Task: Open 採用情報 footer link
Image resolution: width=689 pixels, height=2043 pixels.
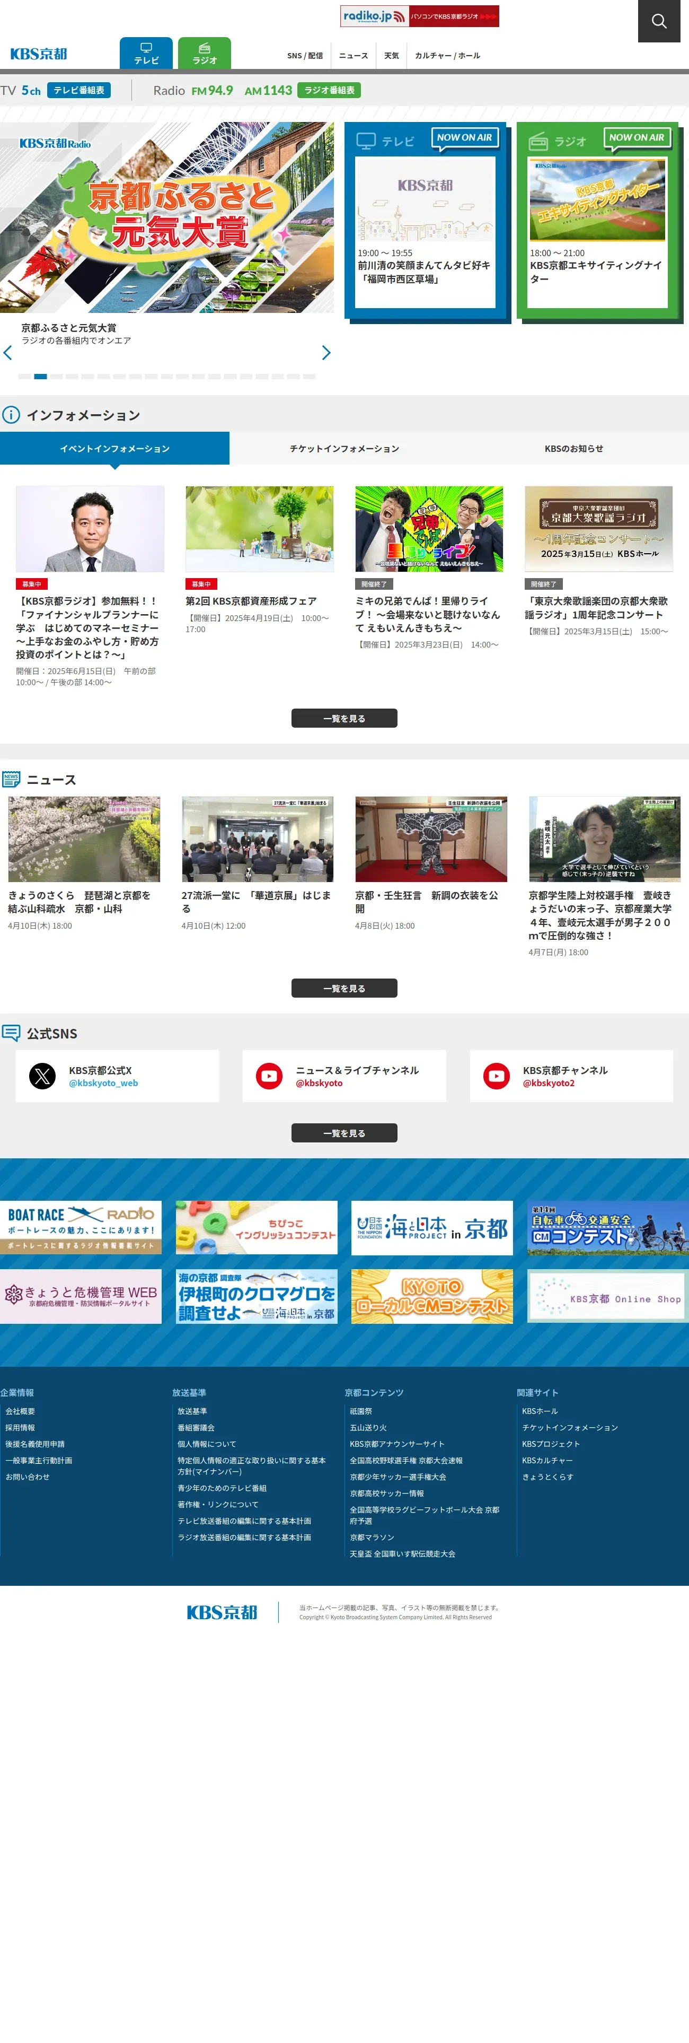Action: (21, 1428)
